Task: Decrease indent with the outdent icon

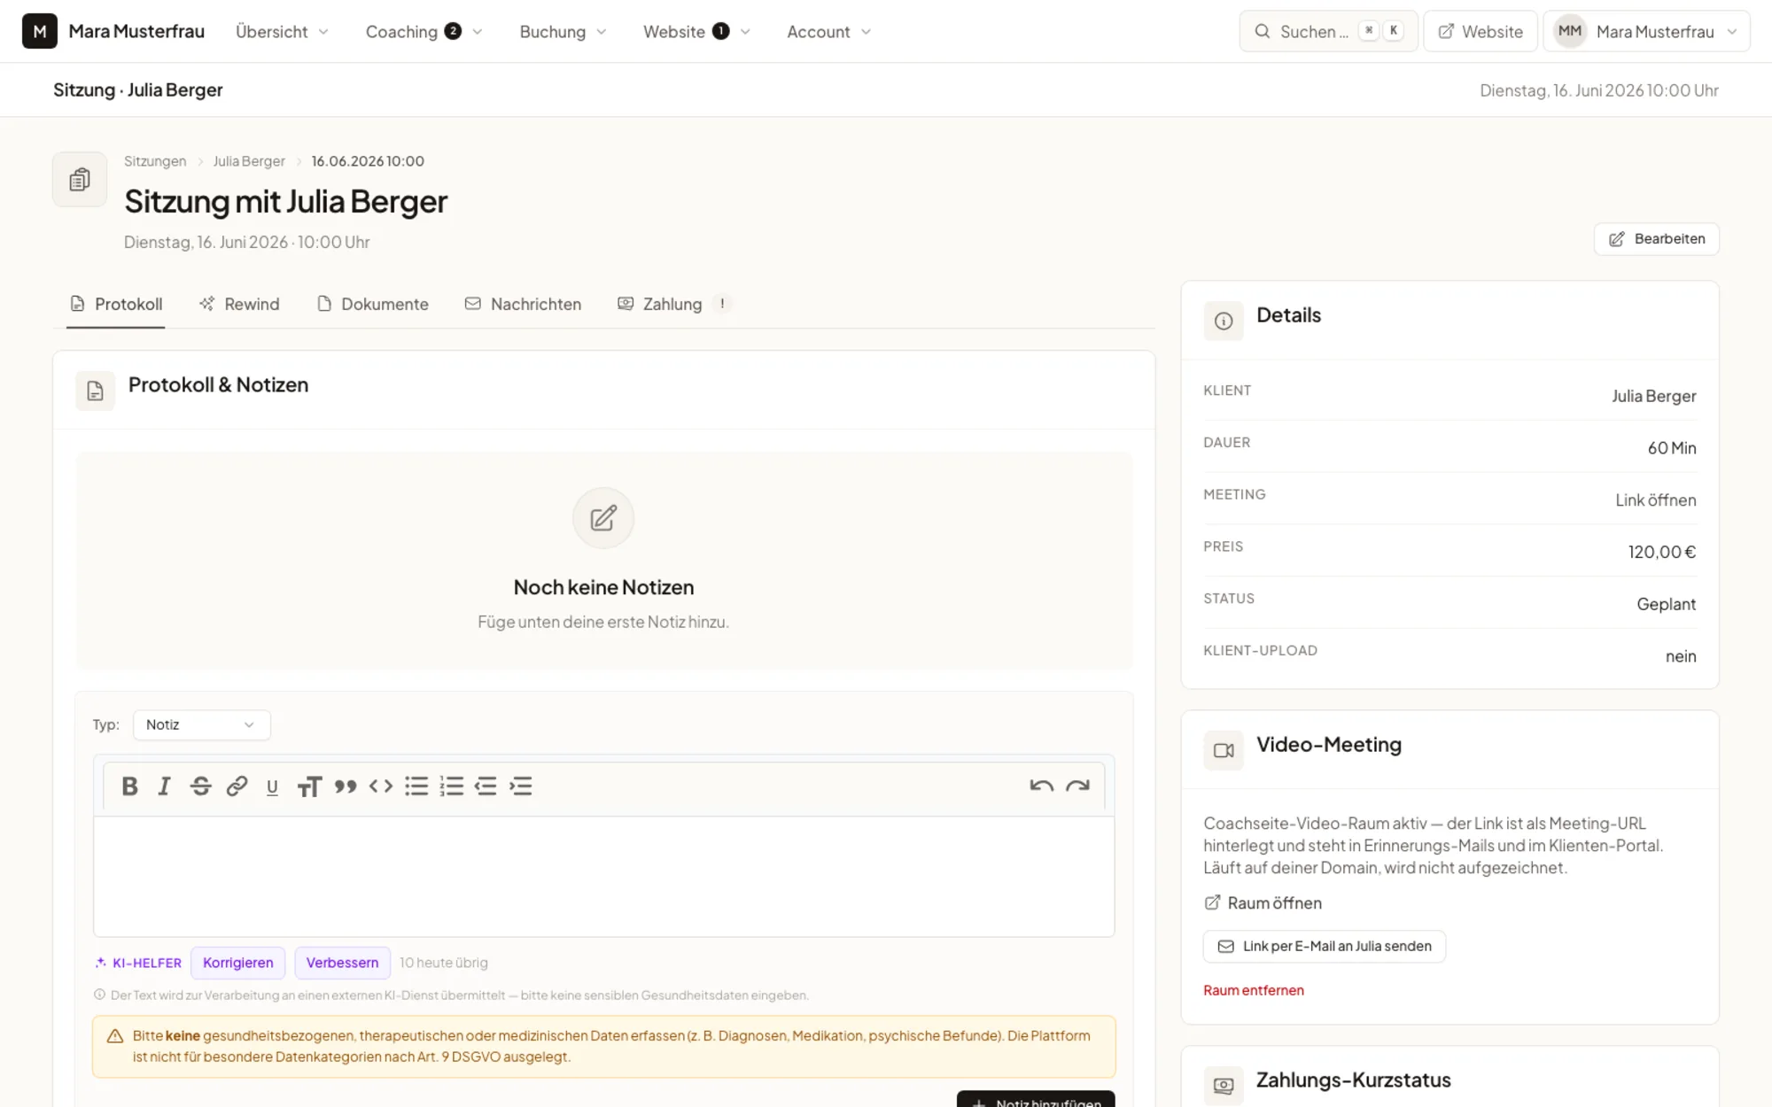Action: (x=486, y=786)
